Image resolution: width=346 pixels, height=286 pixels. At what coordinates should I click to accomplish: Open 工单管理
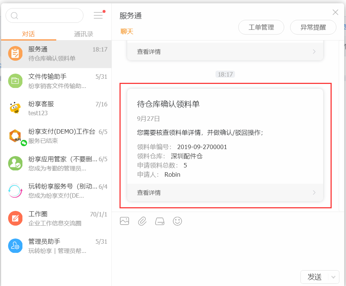pos(261,27)
